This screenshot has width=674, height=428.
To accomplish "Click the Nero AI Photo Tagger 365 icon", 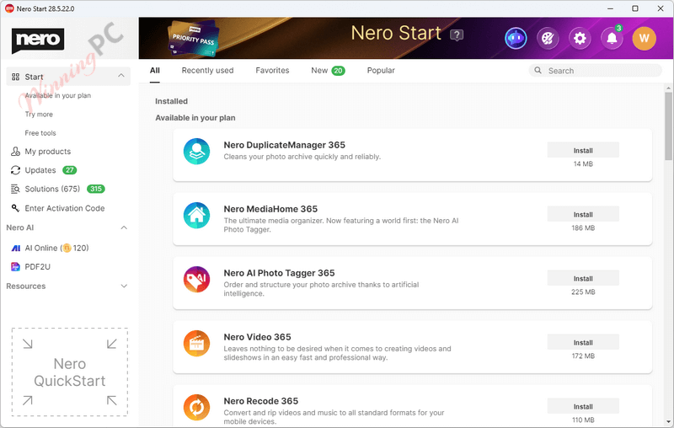I will 196,280.
